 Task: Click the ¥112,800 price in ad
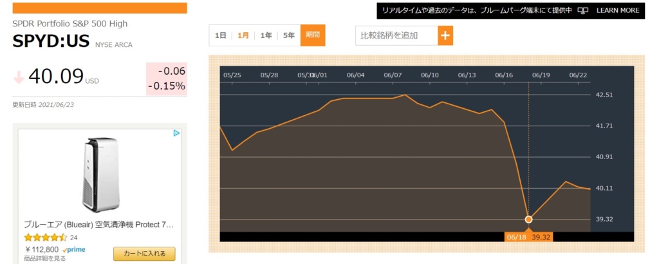click(41, 250)
